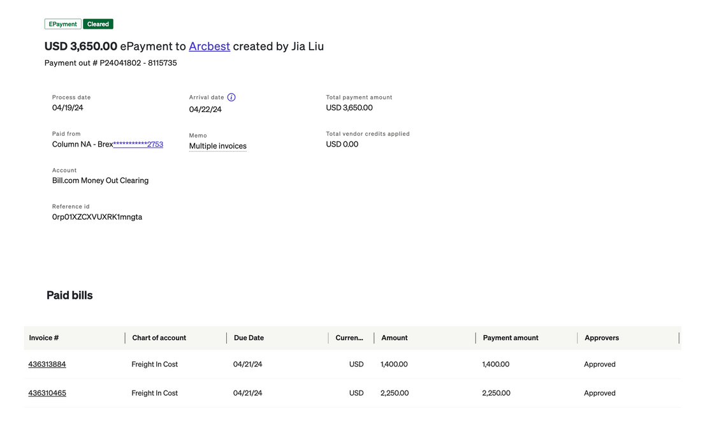Click the truncated Currency column header
Viewport: 719px width, 446px height.
(x=349, y=338)
